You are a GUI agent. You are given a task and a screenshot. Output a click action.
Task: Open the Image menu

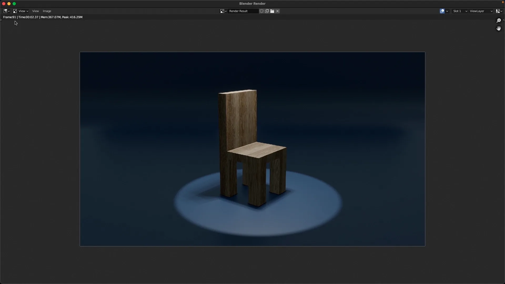pyautogui.click(x=47, y=11)
